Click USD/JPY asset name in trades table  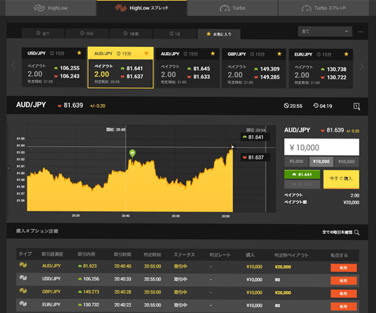[51, 278]
